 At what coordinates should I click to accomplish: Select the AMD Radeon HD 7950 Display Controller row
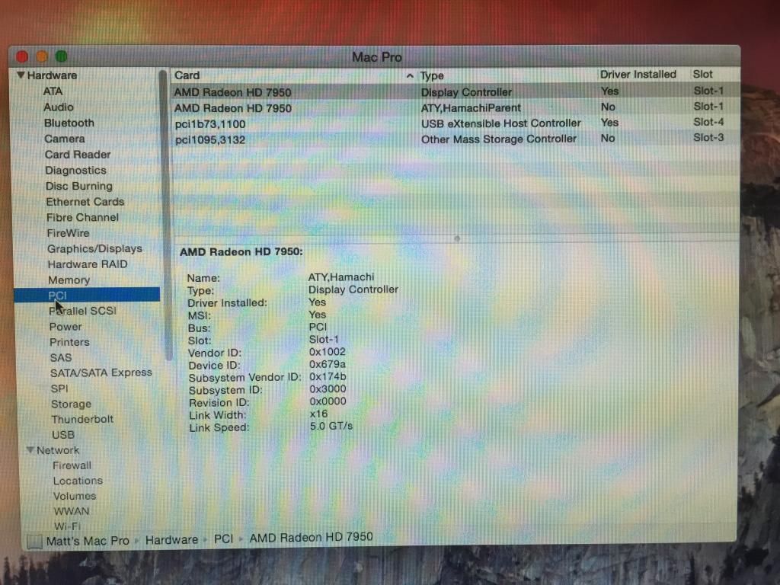[455, 91]
